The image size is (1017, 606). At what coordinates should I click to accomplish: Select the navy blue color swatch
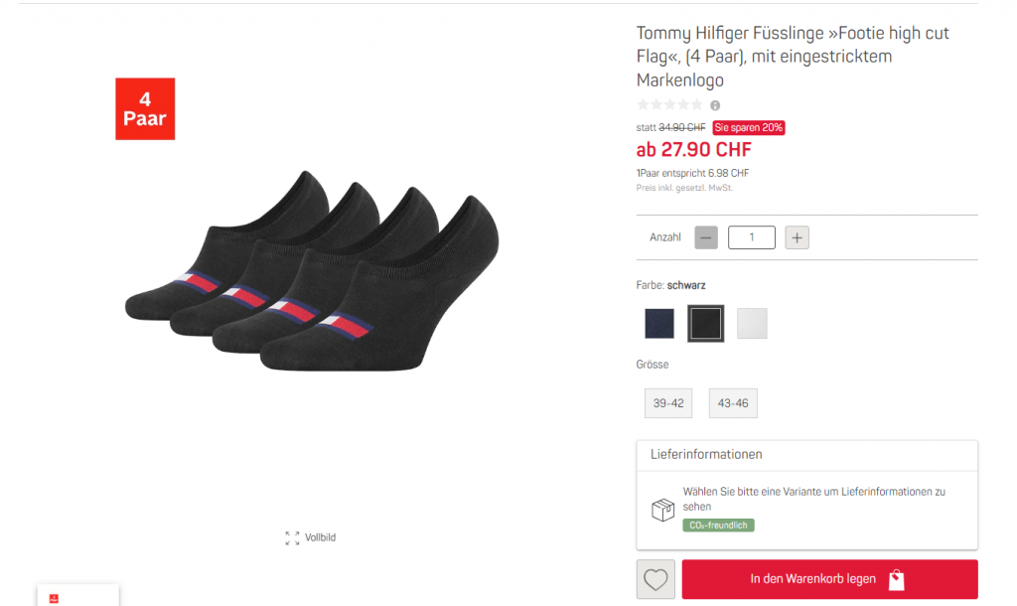[x=658, y=323]
